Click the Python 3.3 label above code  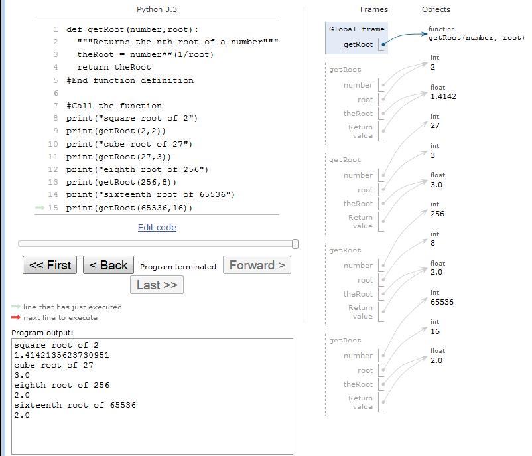pyautogui.click(x=157, y=9)
